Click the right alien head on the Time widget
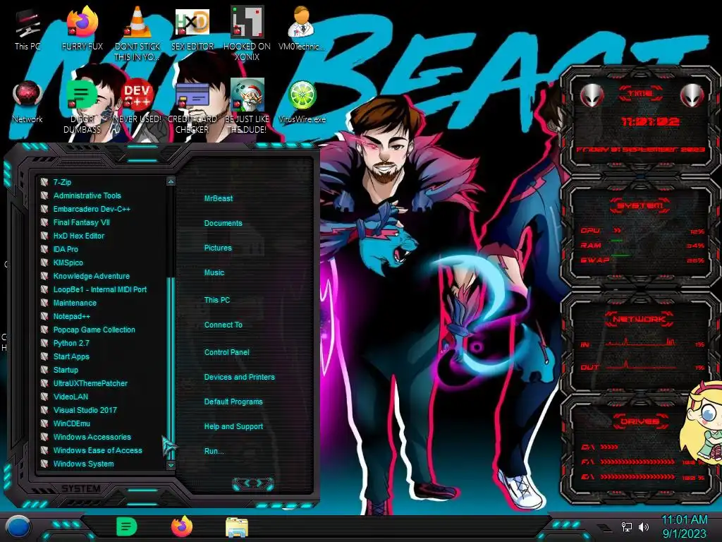 (x=692, y=95)
